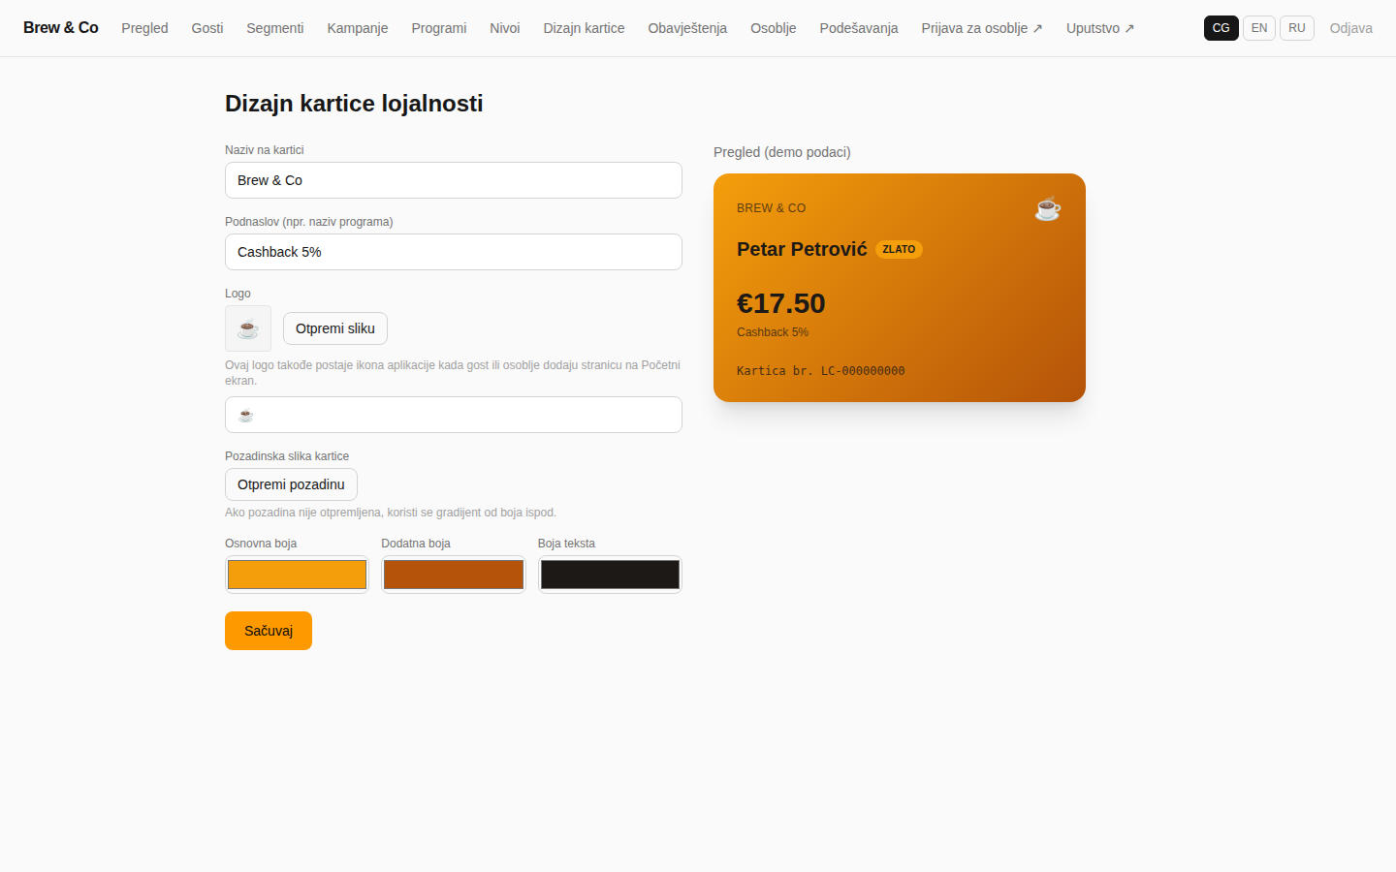
Task: Click Petar Petrović name on card
Action: (802, 249)
